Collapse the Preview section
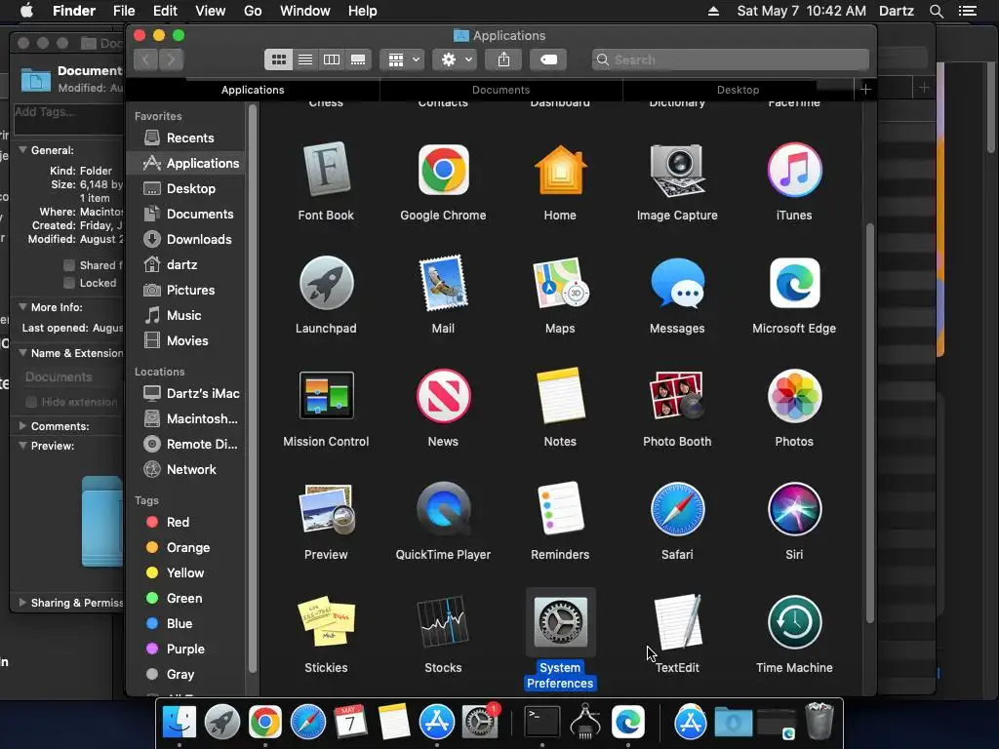 23,446
